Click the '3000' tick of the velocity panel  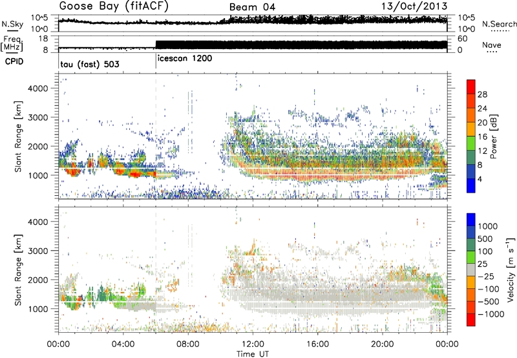point(38,251)
